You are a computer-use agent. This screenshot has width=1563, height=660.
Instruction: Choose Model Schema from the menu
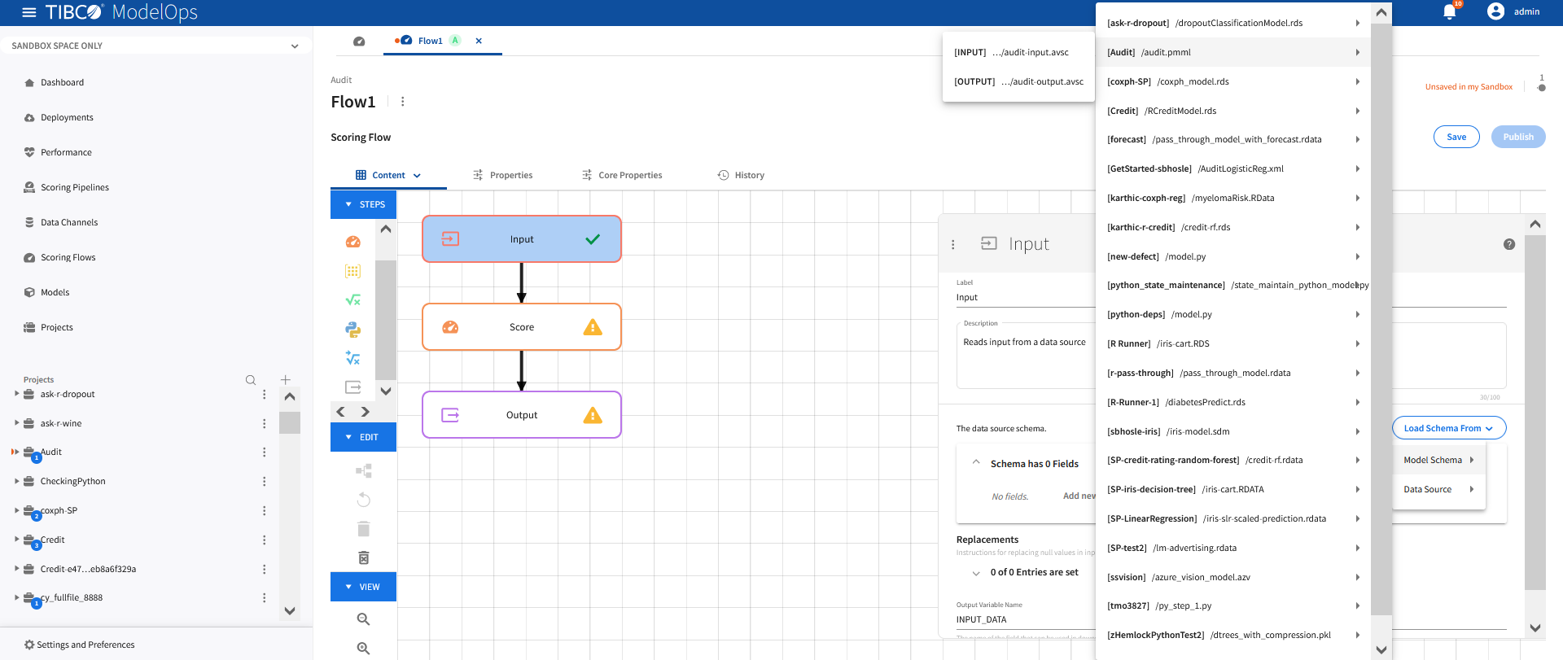(x=1439, y=460)
